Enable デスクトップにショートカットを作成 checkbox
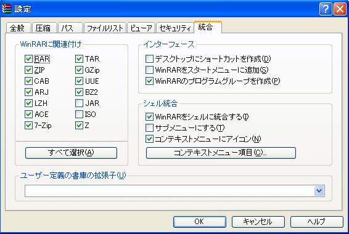Viewport: 349px width, 234px height. (x=149, y=59)
